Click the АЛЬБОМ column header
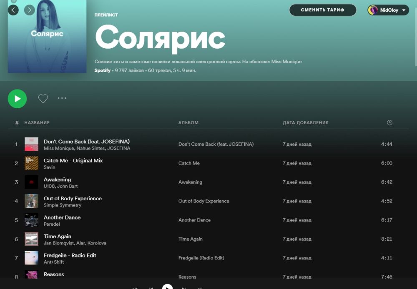 pos(188,122)
